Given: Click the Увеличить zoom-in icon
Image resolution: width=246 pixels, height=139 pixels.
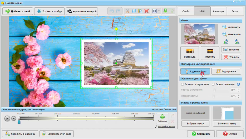Looking at the screenshot, I should pos(224,27).
